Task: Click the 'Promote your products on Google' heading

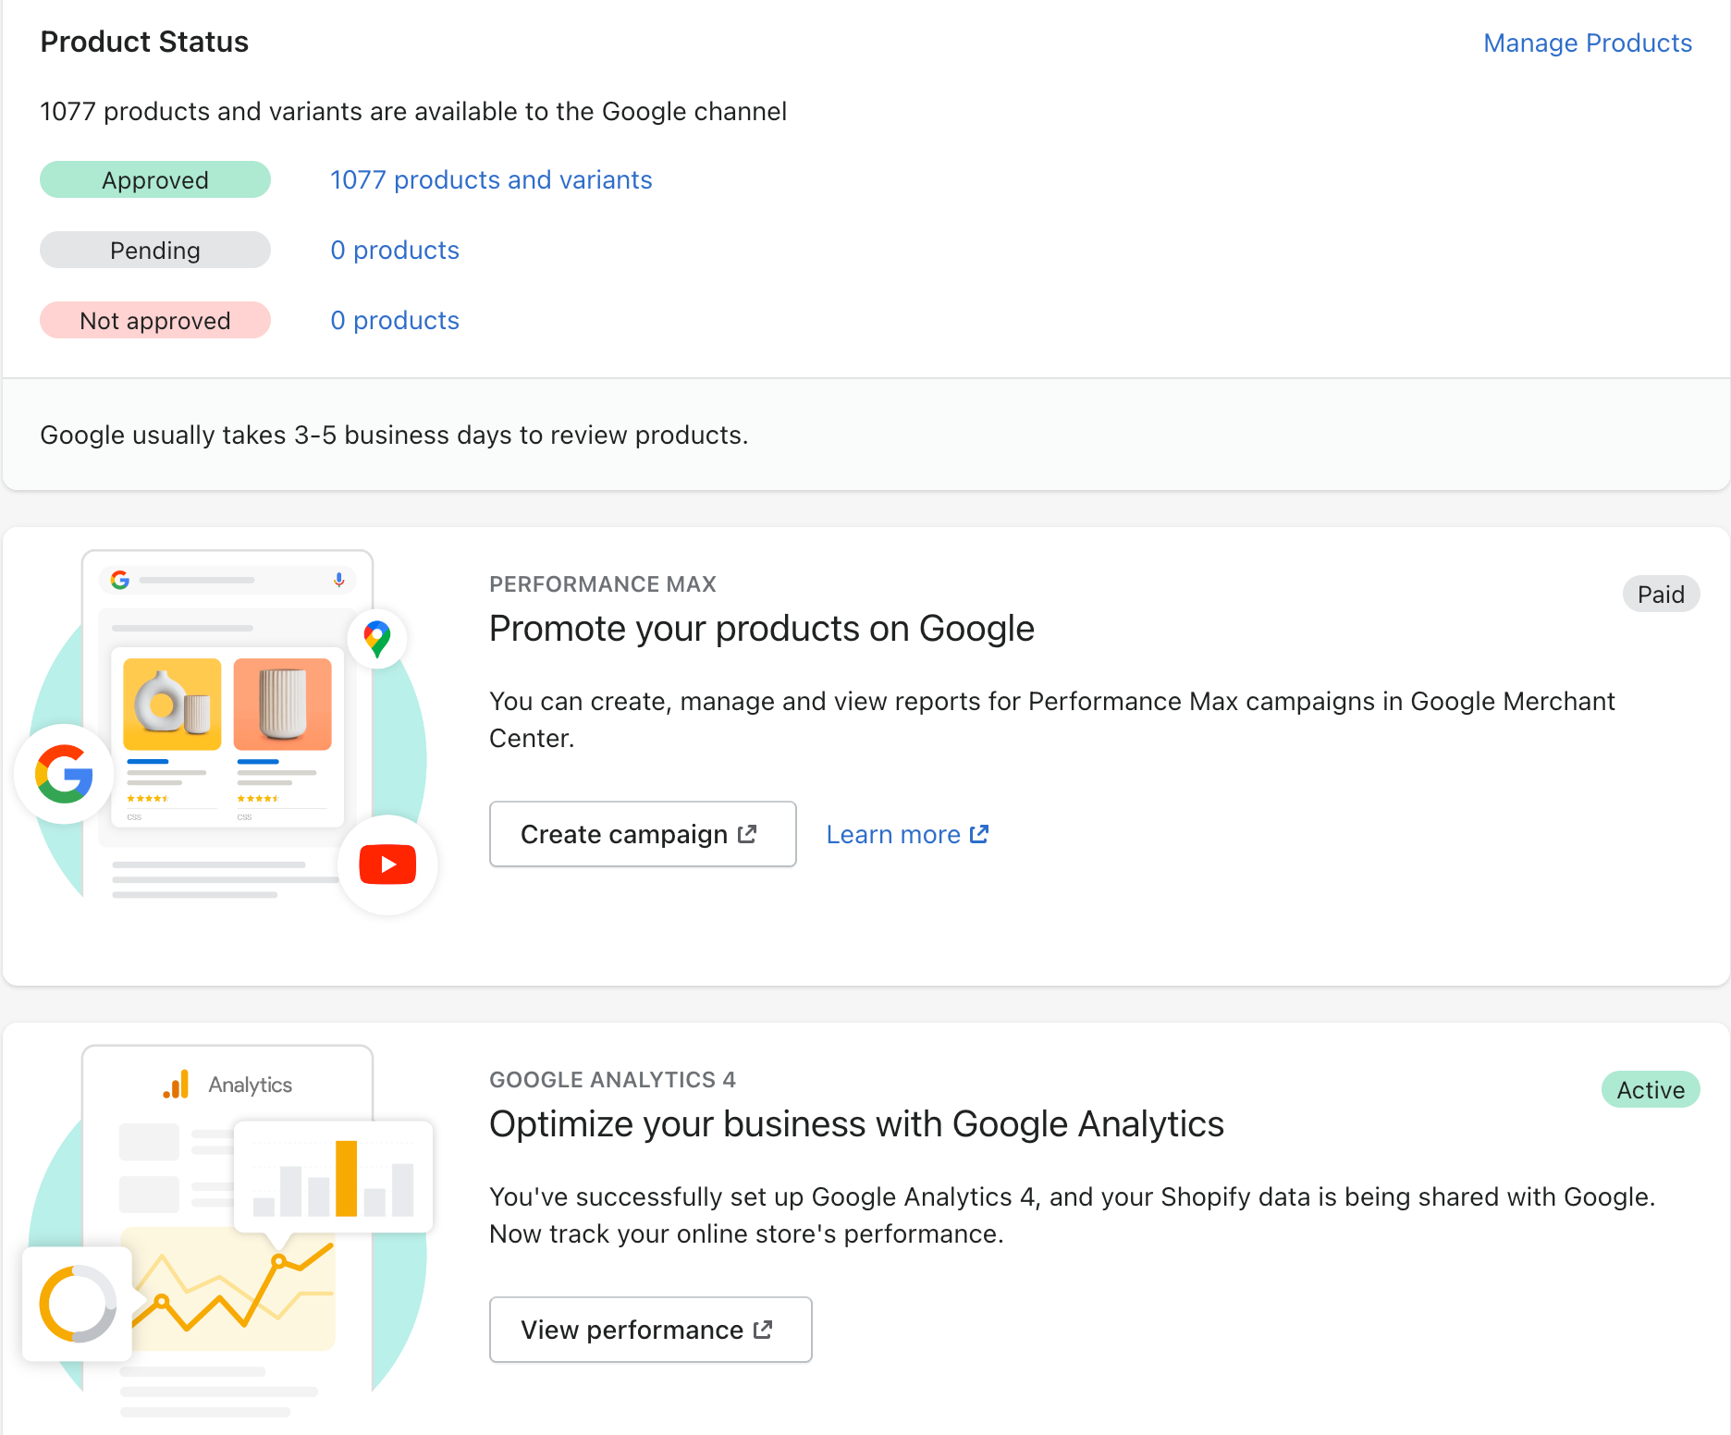Action: click(762, 629)
